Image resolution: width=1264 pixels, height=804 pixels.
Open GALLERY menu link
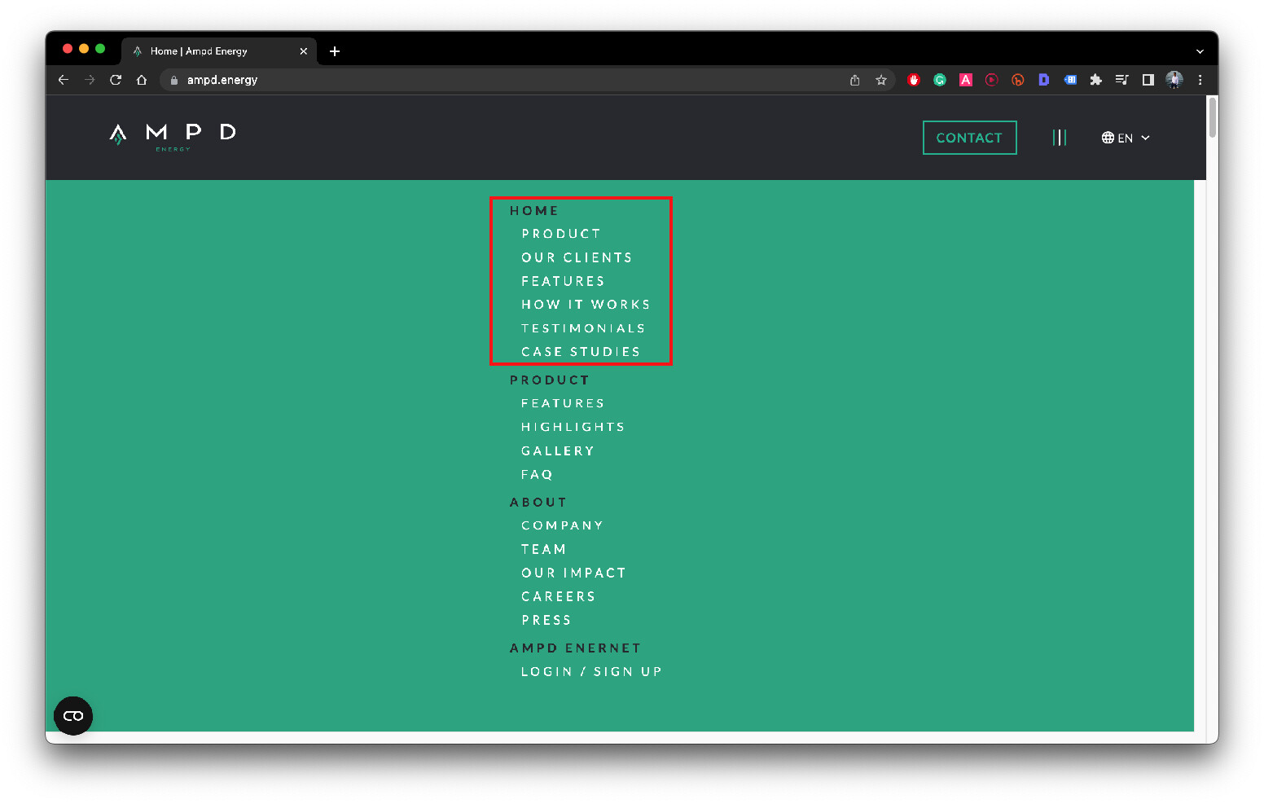click(558, 450)
